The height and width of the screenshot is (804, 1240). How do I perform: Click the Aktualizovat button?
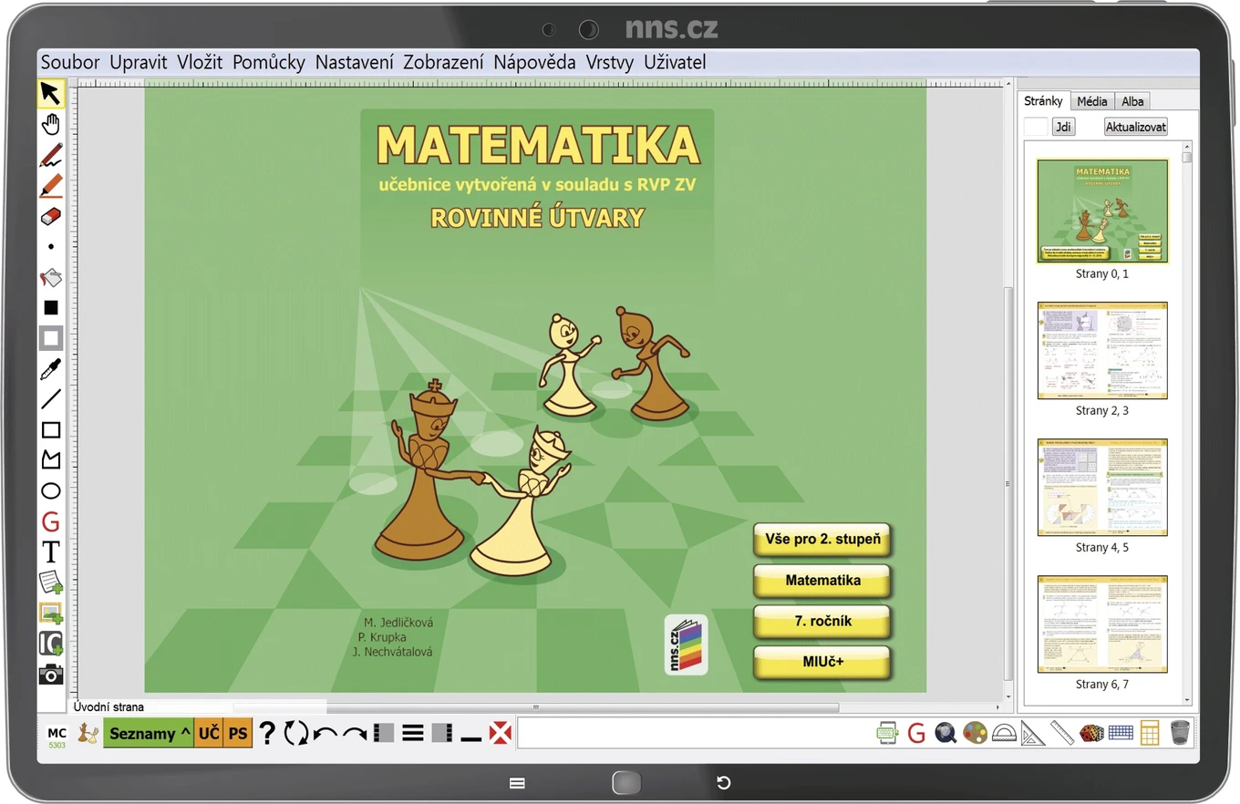(x=1136, y=127)
